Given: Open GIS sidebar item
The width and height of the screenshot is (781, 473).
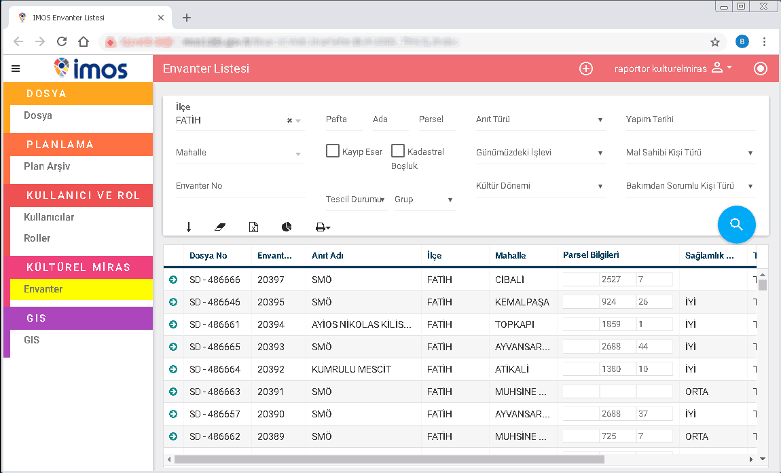Looking at the screenshot, I should [x=31, y=340].
